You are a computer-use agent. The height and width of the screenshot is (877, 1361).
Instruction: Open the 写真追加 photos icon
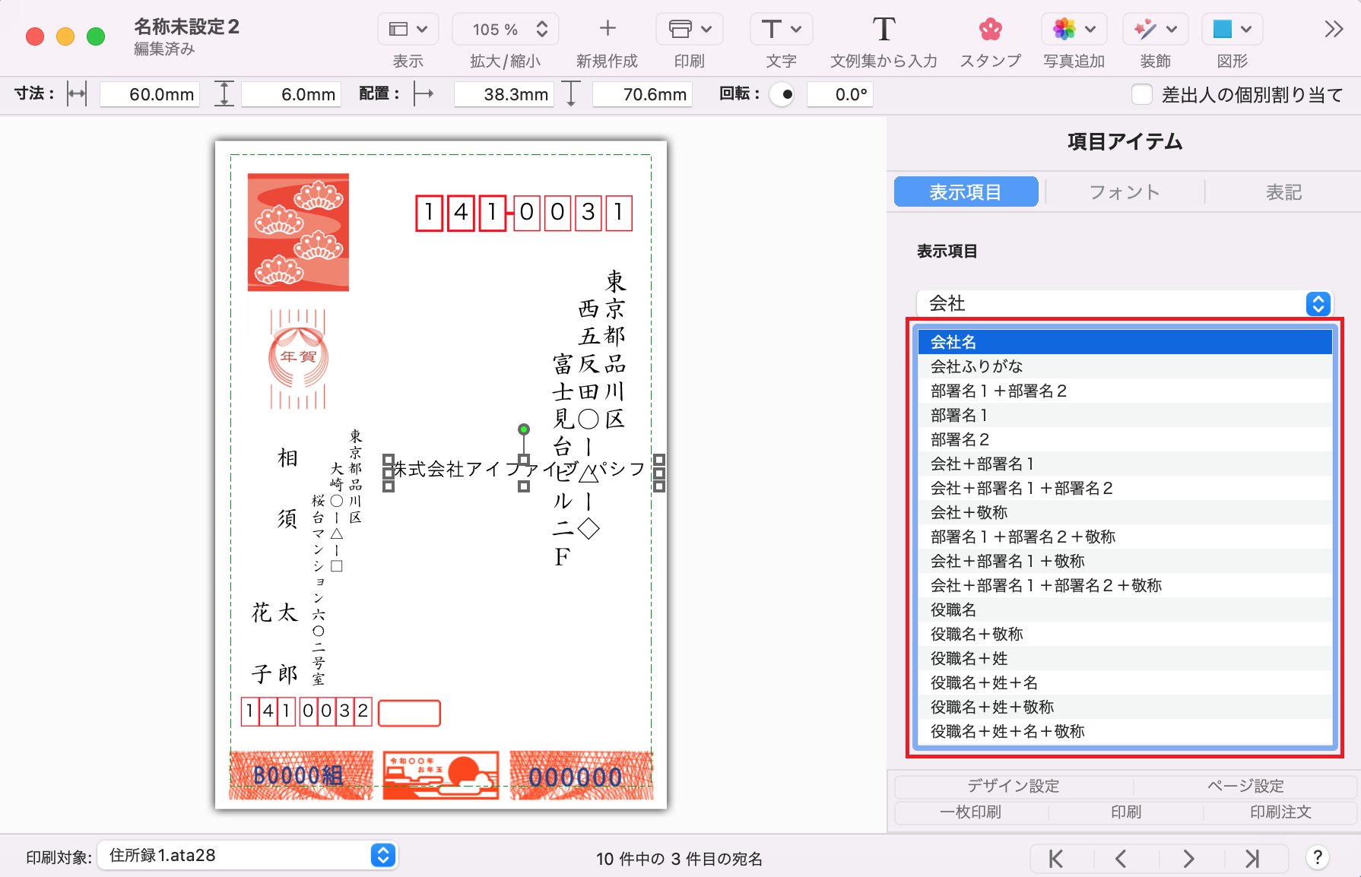click(x=1064, y=30)
